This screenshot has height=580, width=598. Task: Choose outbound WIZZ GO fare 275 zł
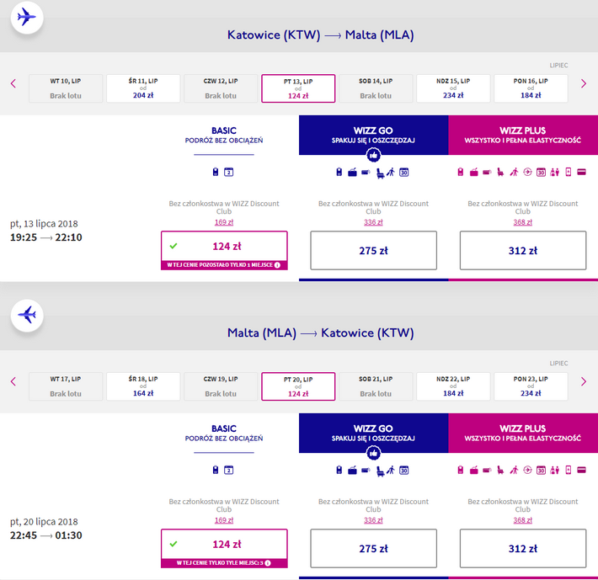373,250
